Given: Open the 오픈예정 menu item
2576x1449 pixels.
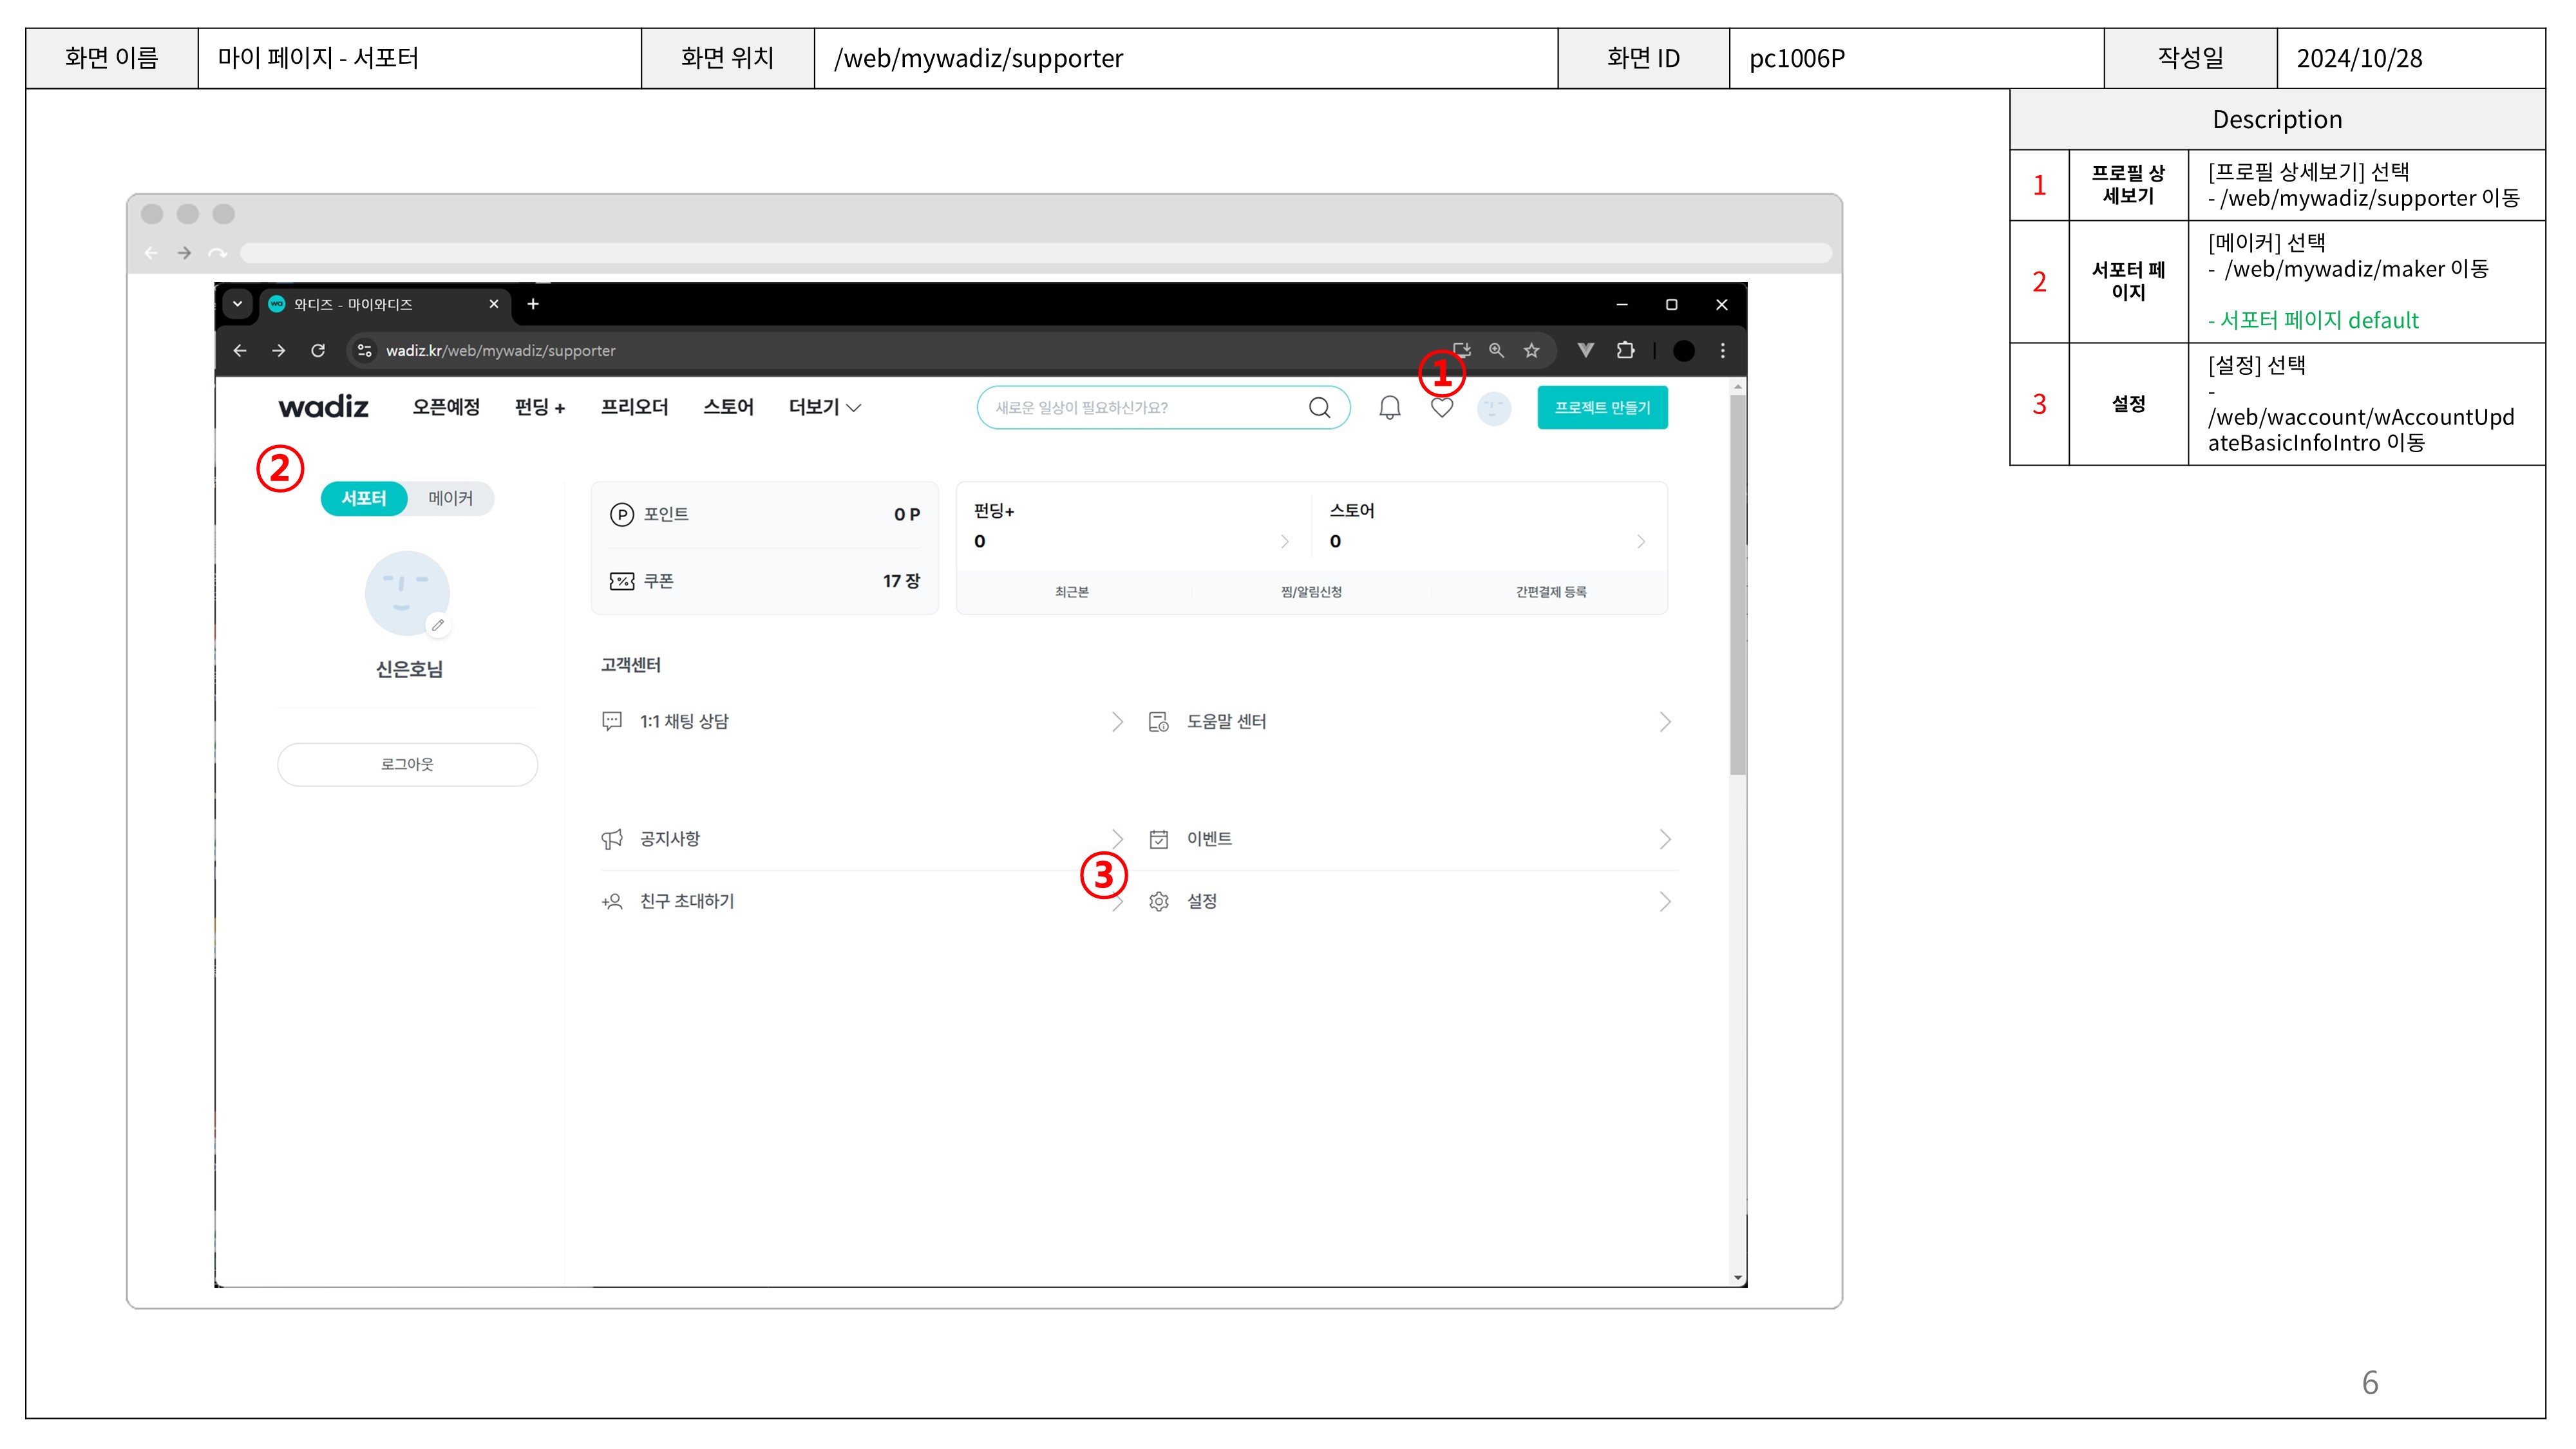Looking at the screenshot, I should coord(446,407).
